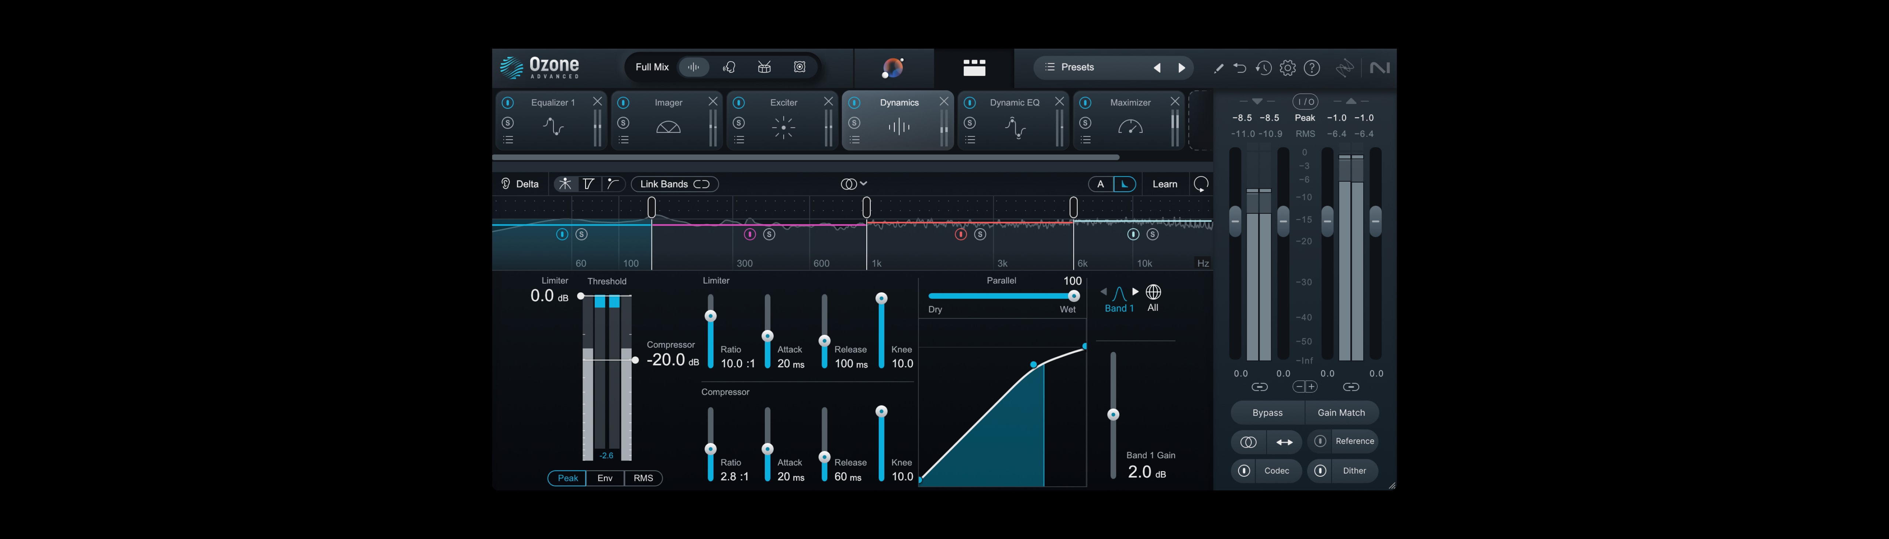
Task: Click the stereo circles icon by Reference
Action: point(1248,442)
